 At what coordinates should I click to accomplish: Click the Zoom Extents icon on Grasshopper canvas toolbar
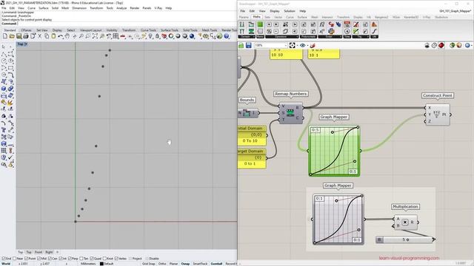pyautogui.click(x=292, y=46)
